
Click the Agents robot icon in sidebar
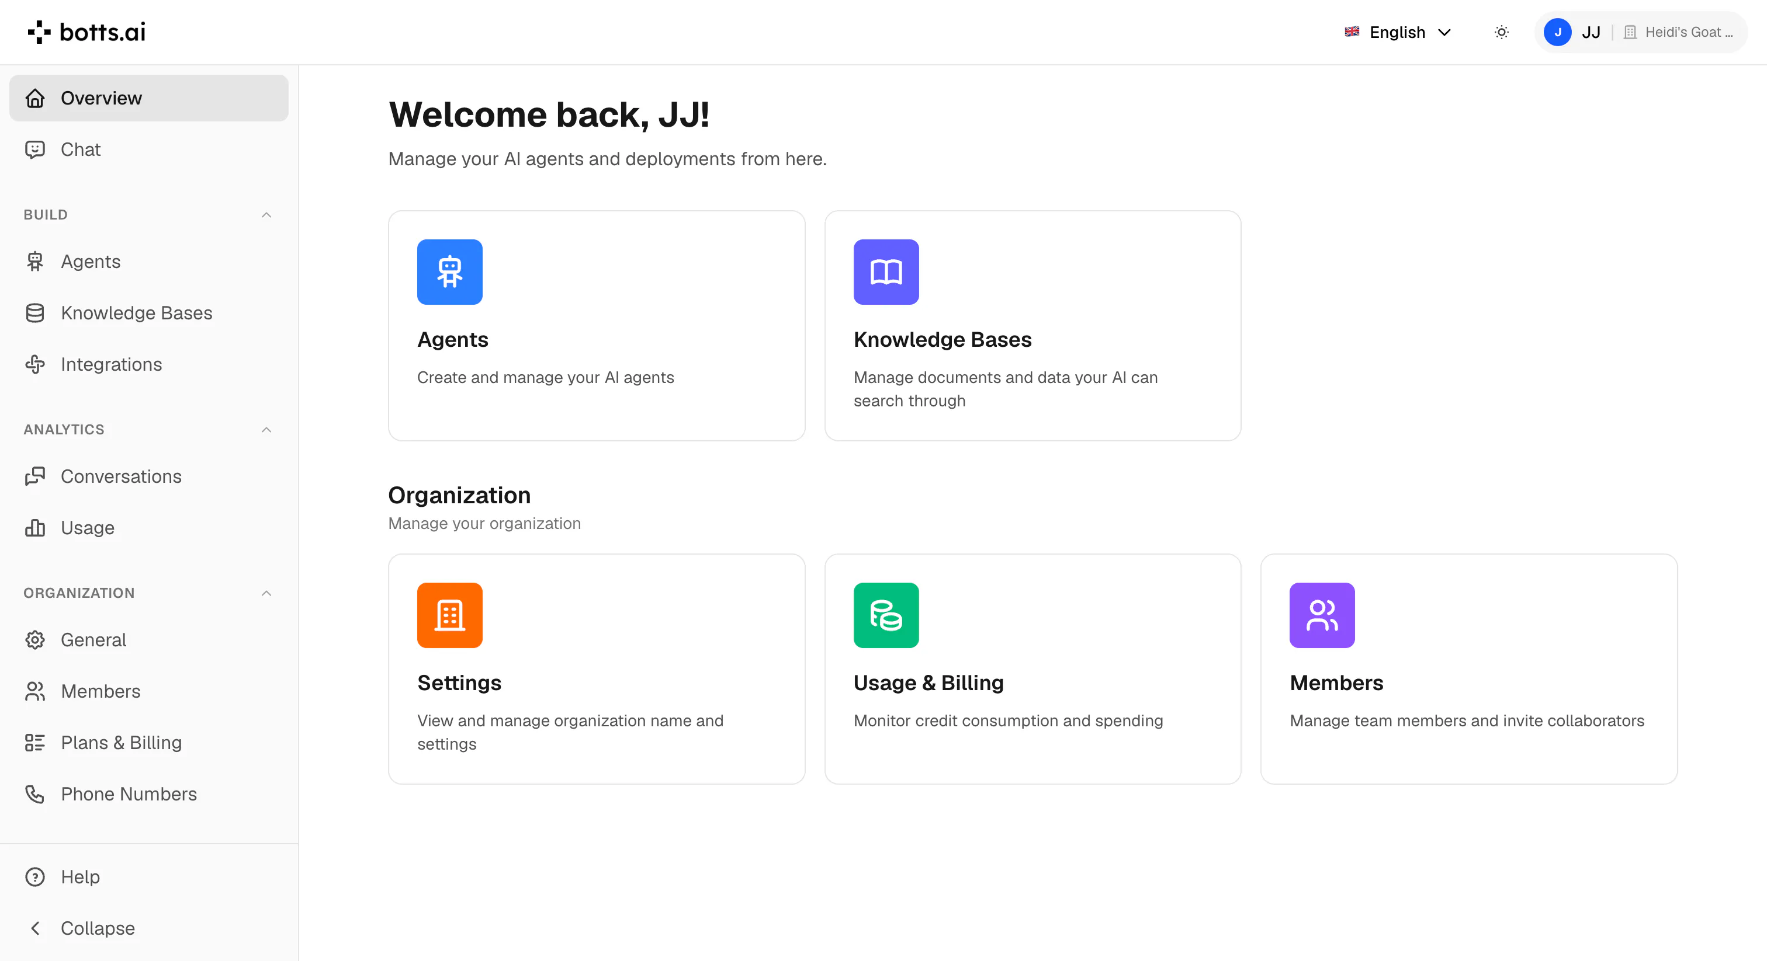pyautogui.click(x=35, y=262)
